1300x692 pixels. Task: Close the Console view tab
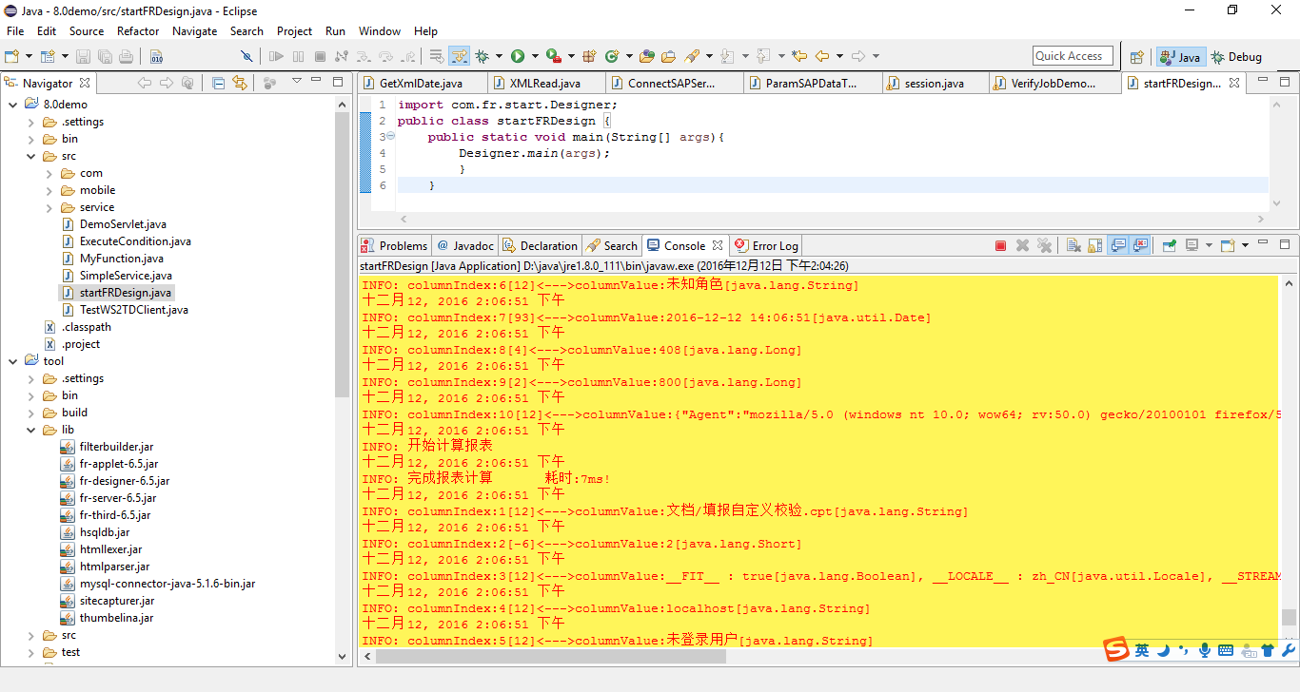tap(718, 245)
